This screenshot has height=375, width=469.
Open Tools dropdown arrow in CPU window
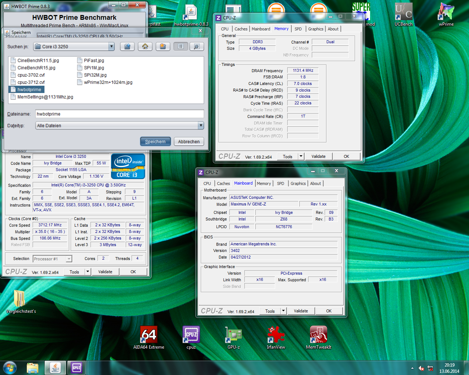point(88,272)
